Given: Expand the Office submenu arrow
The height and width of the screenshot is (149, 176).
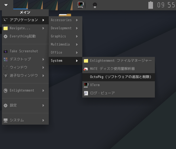Looking at the screenshot, I should pyautogui.click(x=77, y=53).
